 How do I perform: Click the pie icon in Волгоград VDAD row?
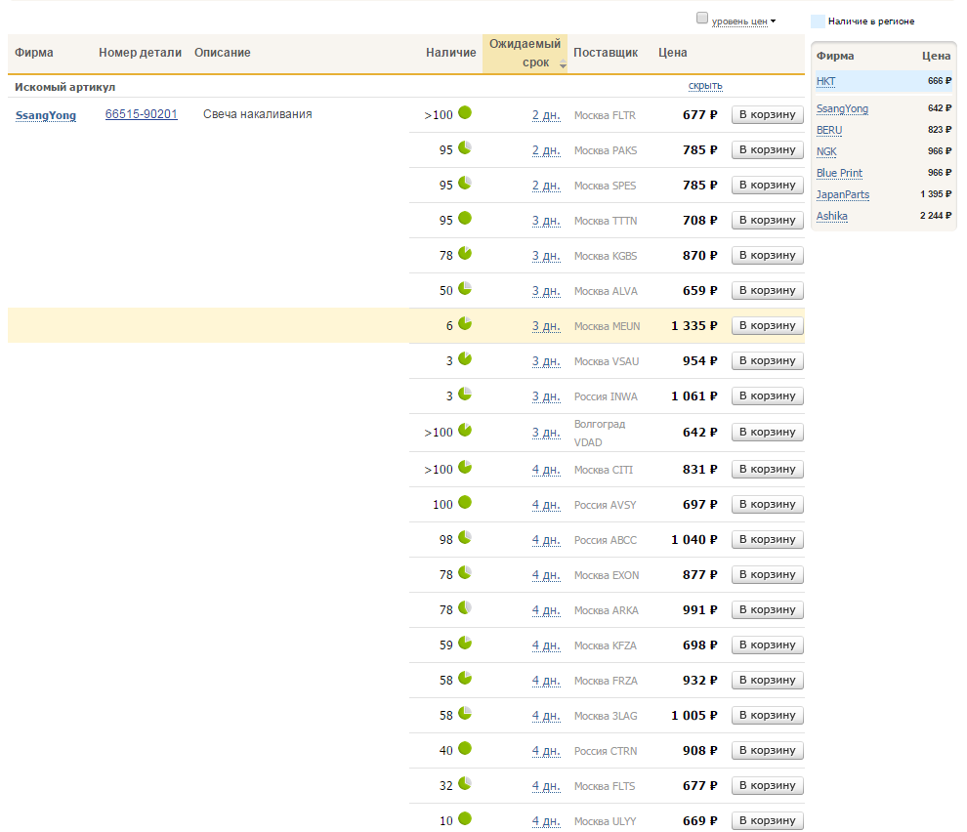click(465, 430)
